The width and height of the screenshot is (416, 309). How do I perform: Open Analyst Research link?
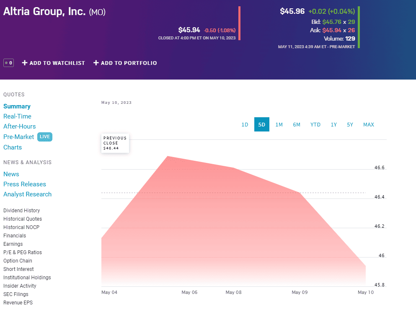(27, 194)
